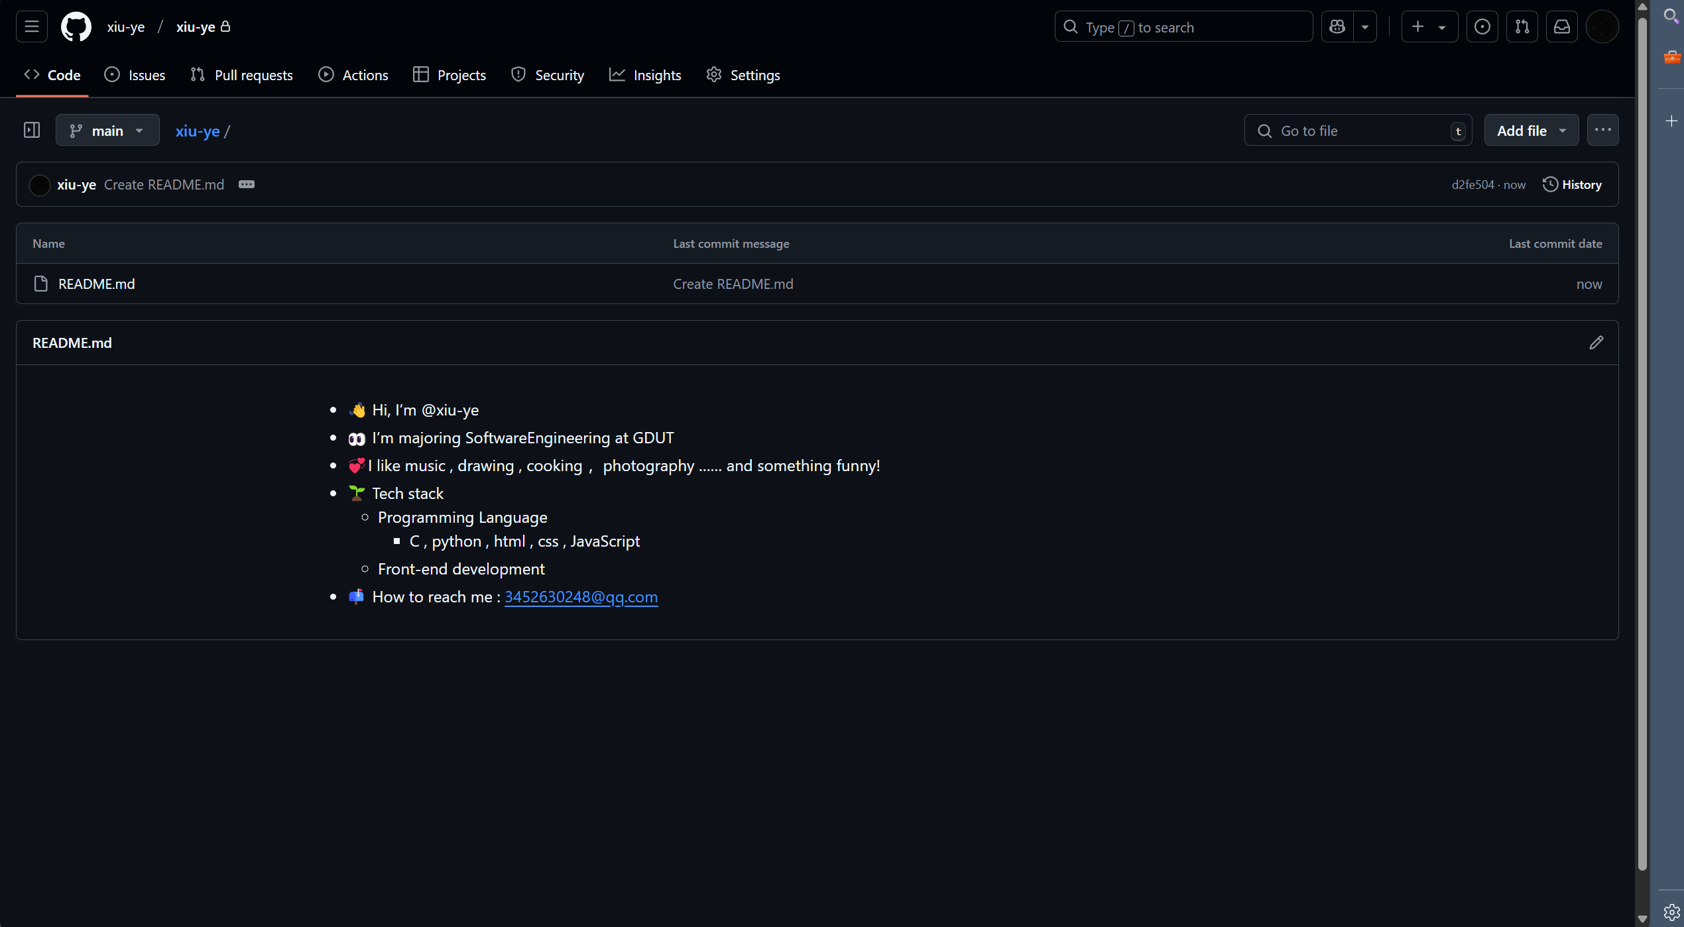Open the browser sidebar briefcase icon
Screen dimensions: 1684x927
pos(1671,57)
